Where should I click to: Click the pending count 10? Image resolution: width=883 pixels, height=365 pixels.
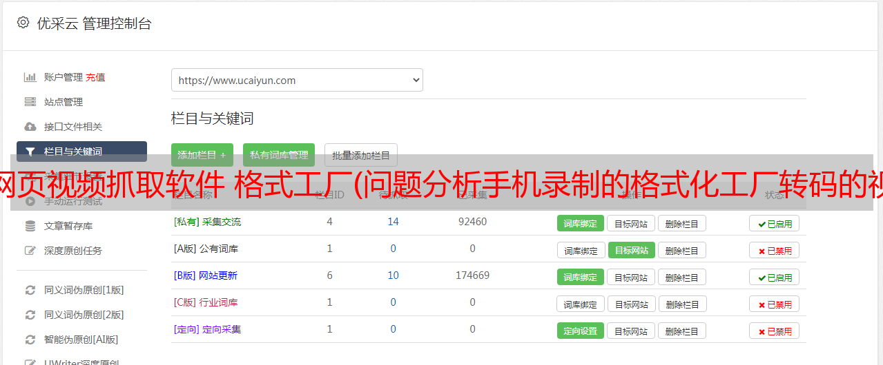[x=393, y=275]
